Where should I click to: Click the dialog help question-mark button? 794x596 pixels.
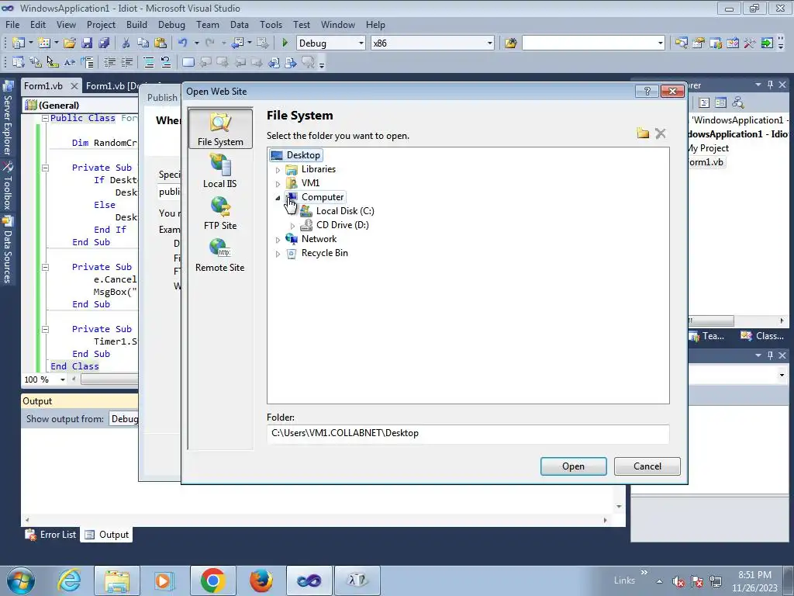point(647,92)
